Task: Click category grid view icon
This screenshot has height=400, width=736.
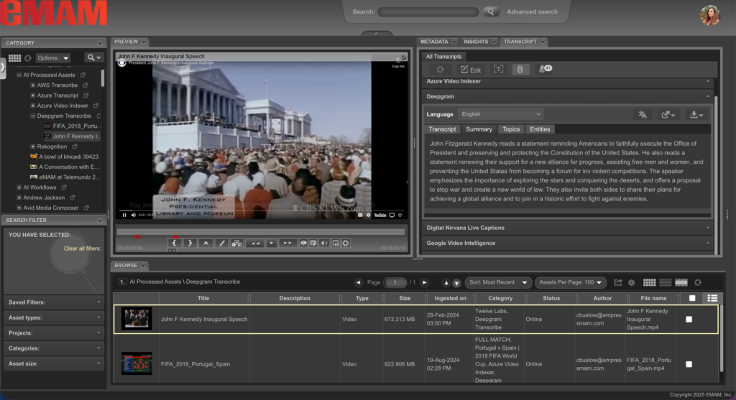Action: click(14, 57)
